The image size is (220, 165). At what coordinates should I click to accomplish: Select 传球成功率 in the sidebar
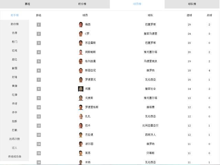tap(14, 156)
